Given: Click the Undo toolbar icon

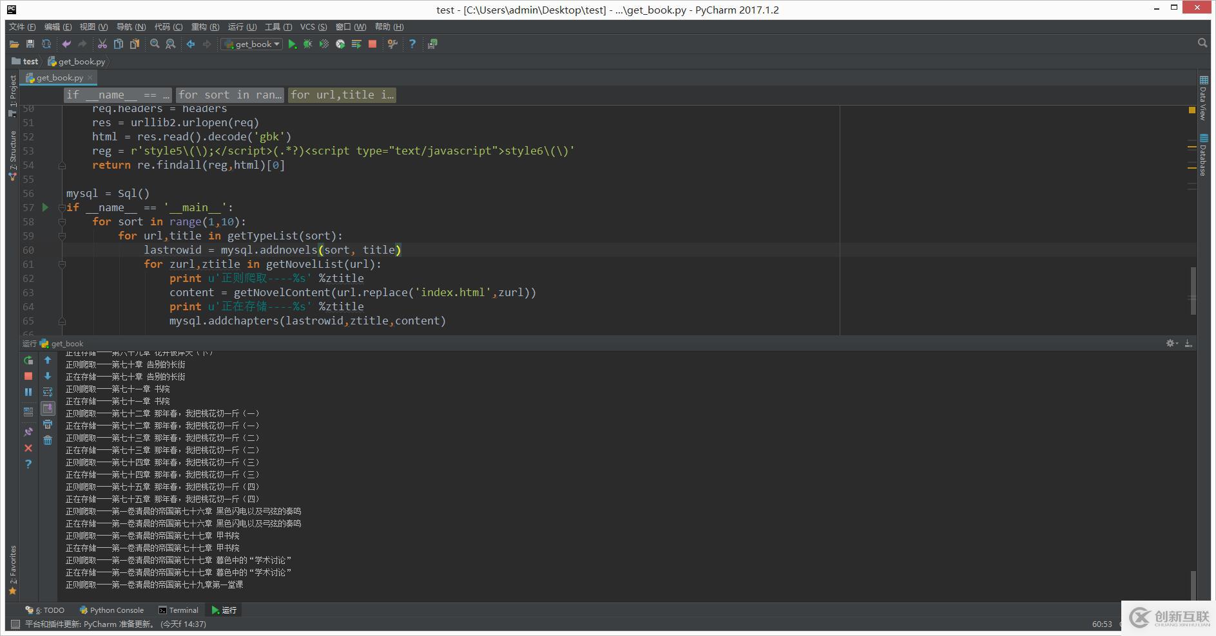Looking at the screenshot, I should tap(66, 44).
